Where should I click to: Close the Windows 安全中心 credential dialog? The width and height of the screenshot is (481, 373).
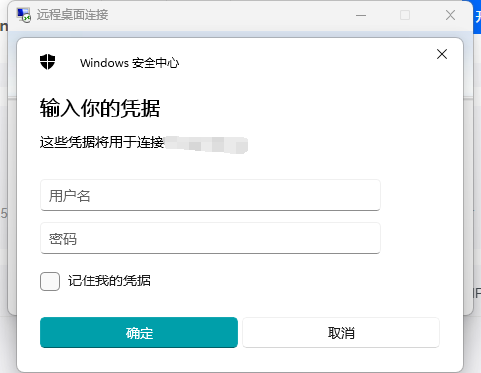pos(442,54)
